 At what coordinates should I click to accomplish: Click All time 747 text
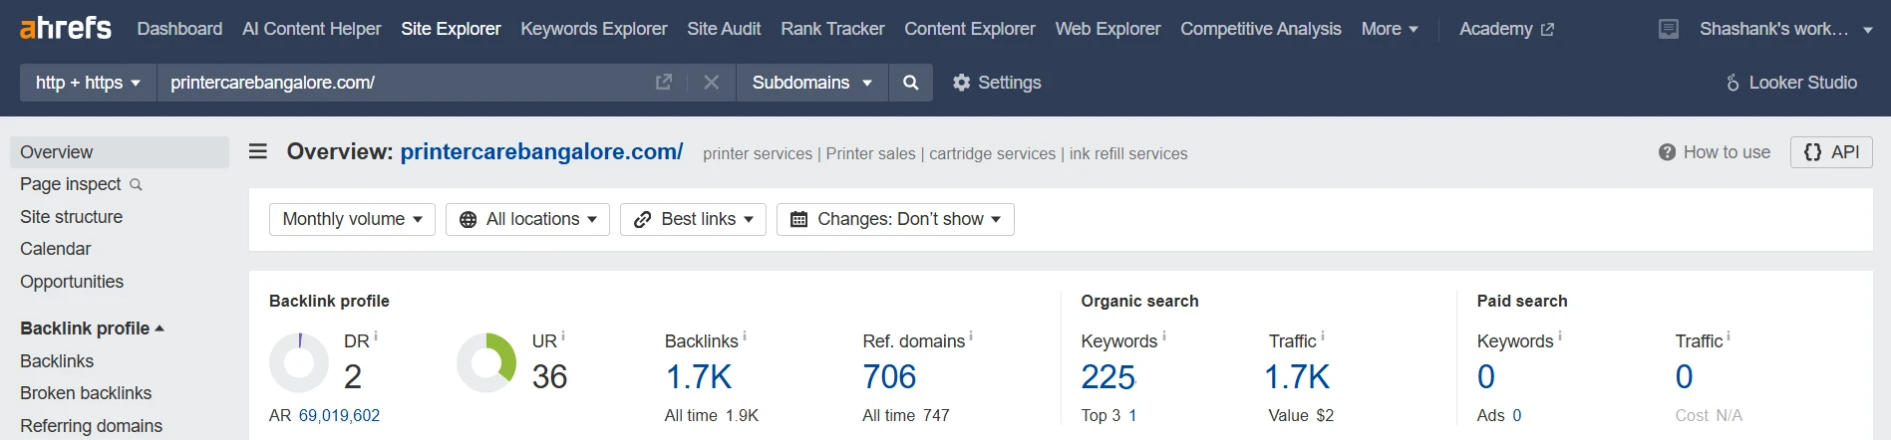point(906,415)
